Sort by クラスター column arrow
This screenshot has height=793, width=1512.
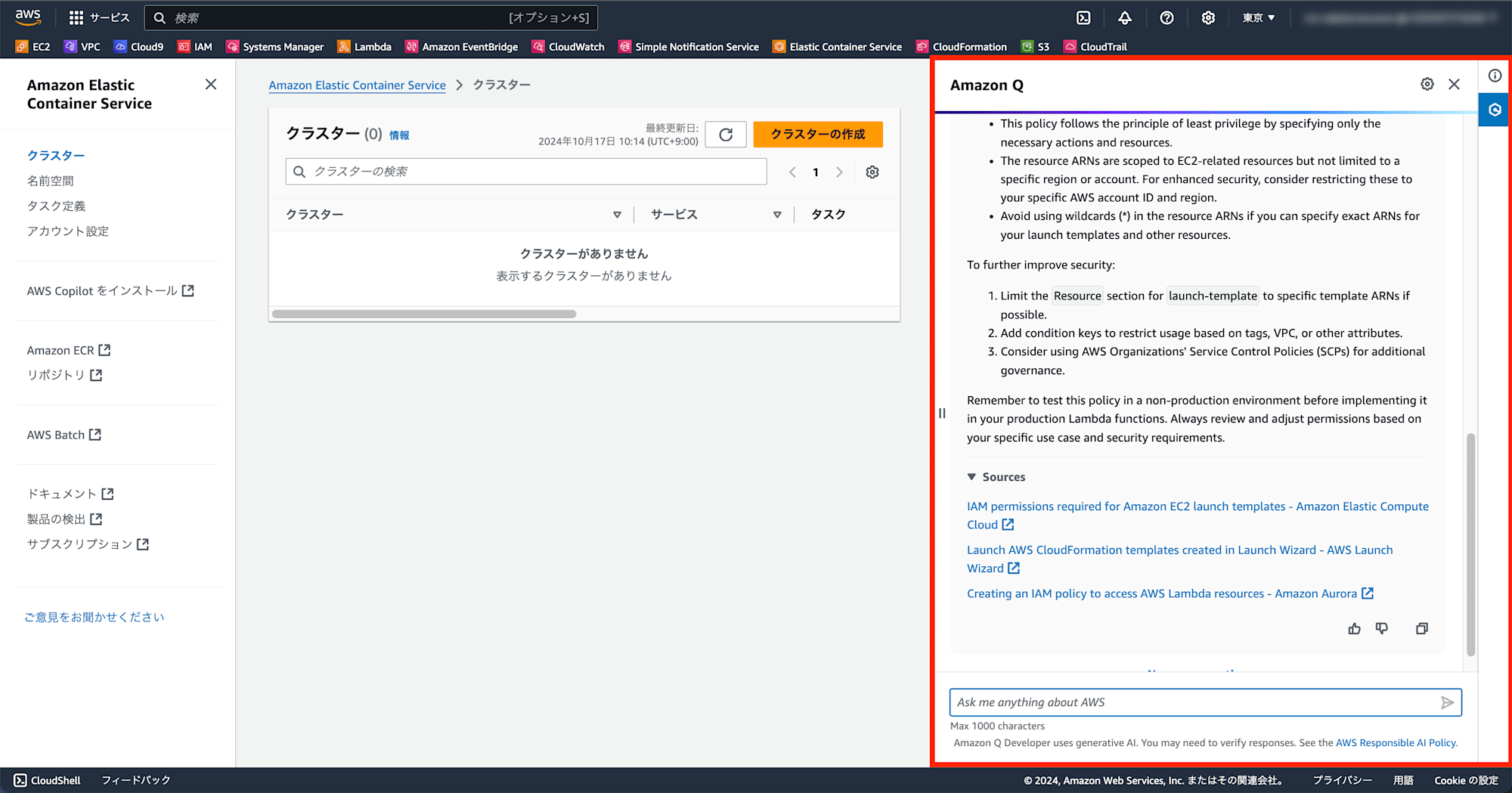617,215
